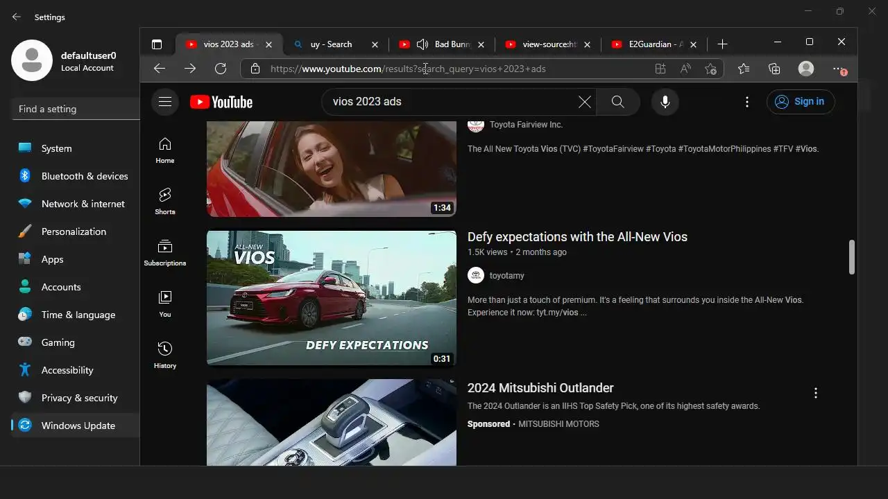Click the browser address bar URL

[x=408, y=69]
